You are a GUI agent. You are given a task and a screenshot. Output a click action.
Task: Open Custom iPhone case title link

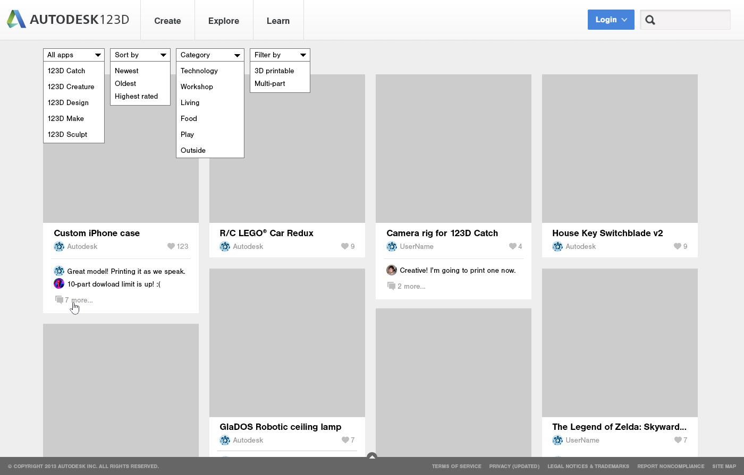(97, 233)
